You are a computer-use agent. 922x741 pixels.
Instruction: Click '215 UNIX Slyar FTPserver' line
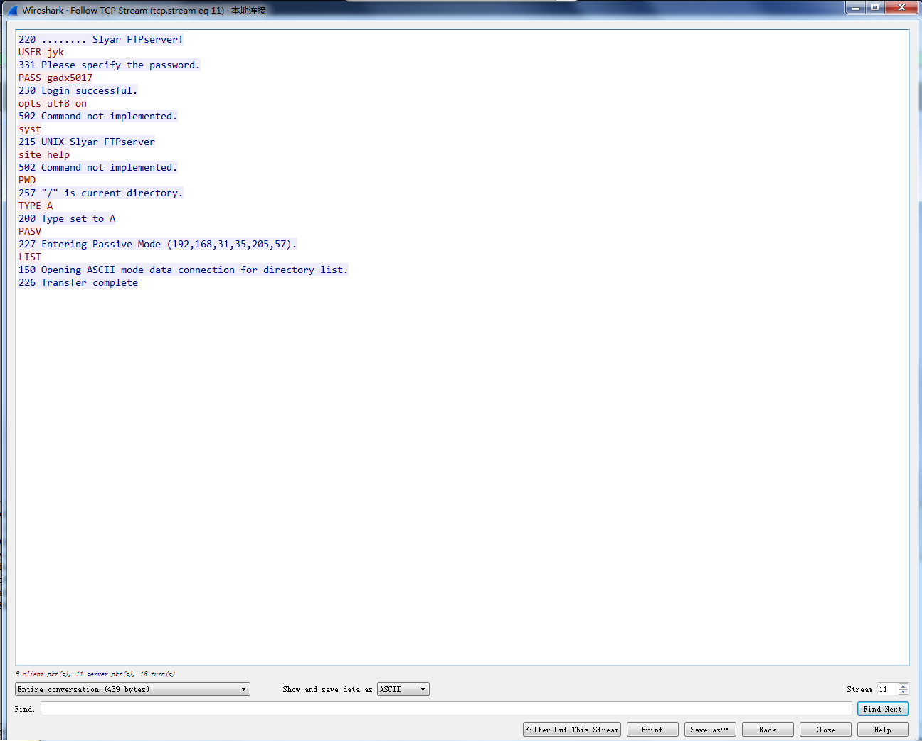point(87,142)
